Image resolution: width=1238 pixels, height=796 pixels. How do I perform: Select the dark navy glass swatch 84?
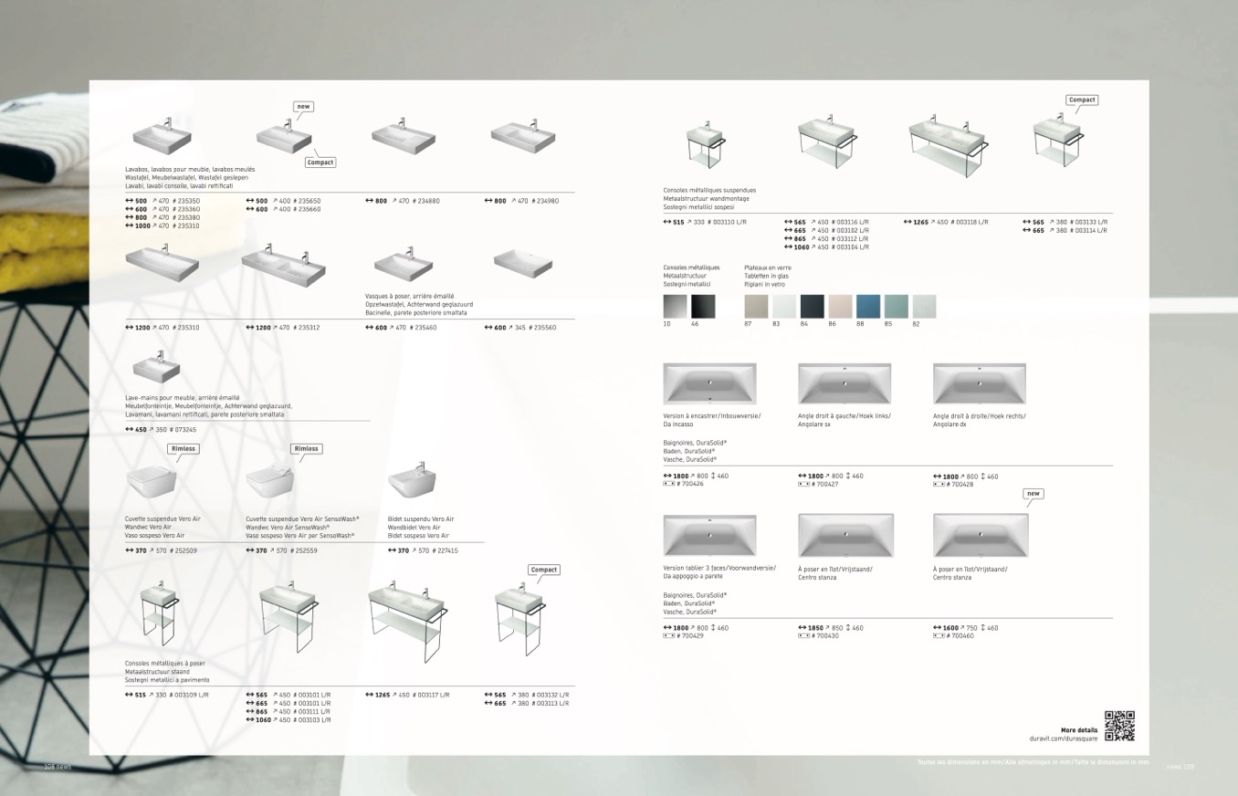coord(812,307)
